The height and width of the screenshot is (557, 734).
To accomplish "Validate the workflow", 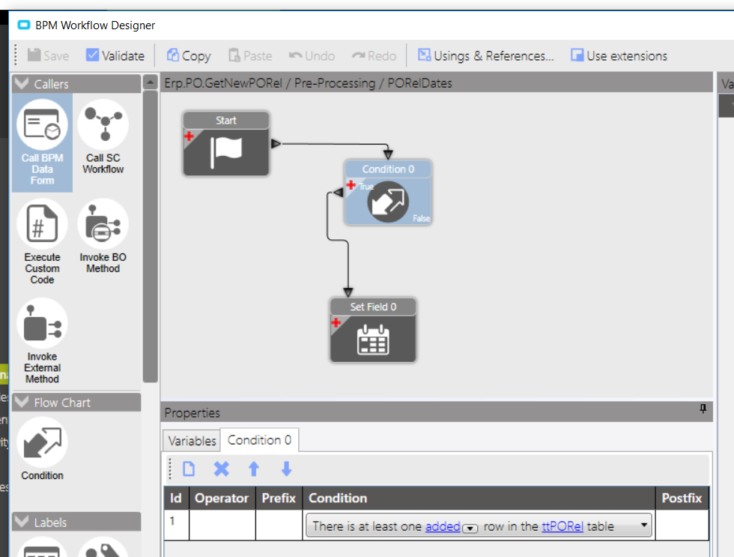I will pos(115,55).
